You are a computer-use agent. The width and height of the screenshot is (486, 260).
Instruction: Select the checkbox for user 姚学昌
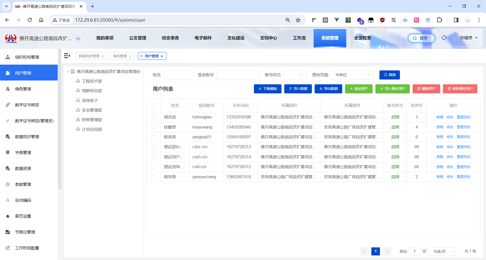coord(153,177)
